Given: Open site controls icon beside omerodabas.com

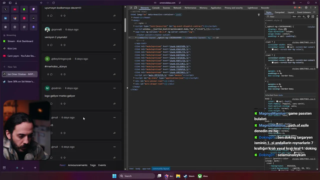Looking at the screenshot, I should tap(180, 3).
